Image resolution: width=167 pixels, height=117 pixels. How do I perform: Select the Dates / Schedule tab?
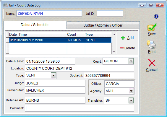click(x=35, y=25)
